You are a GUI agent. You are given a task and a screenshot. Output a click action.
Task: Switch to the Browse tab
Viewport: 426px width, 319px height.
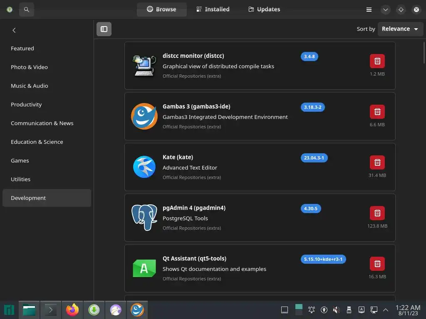(x=162, y=9)
